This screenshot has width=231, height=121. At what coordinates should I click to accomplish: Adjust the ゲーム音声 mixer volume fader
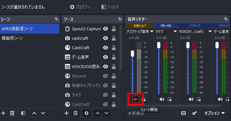[217, 45]
